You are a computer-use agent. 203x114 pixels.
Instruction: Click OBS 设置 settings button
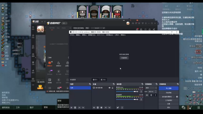click(168, 104)
